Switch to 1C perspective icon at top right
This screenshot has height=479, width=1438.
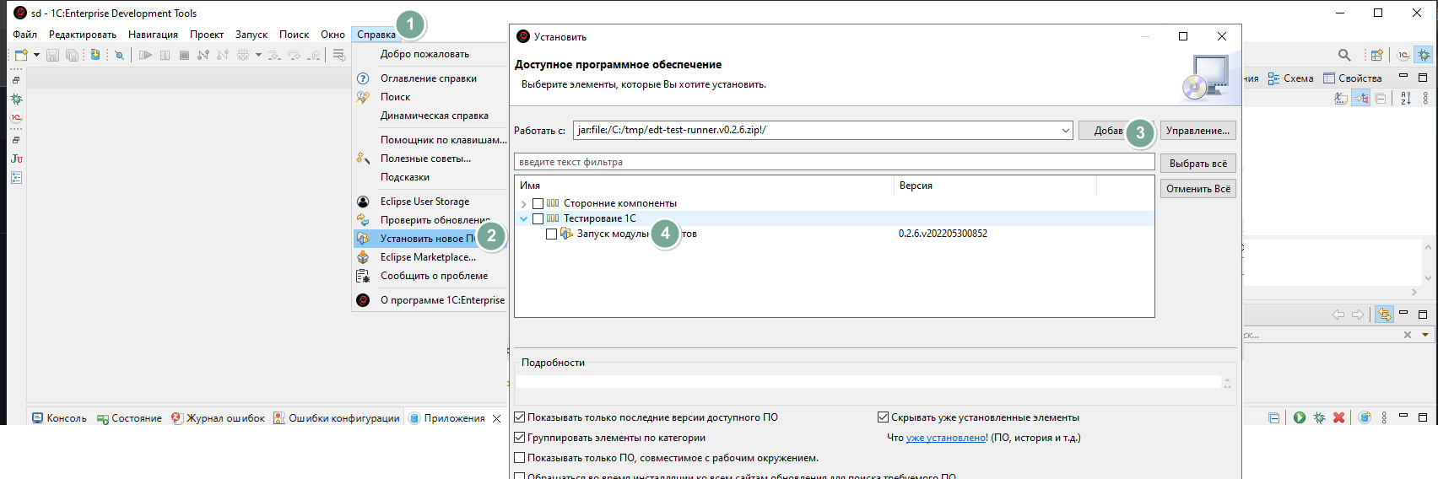(1403, 55)
